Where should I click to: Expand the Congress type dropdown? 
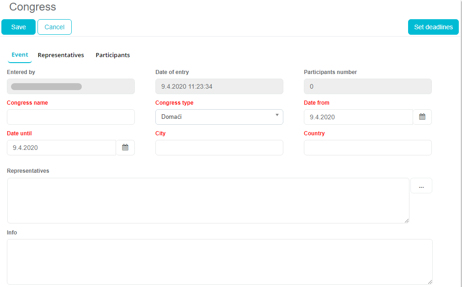(219, 117)
